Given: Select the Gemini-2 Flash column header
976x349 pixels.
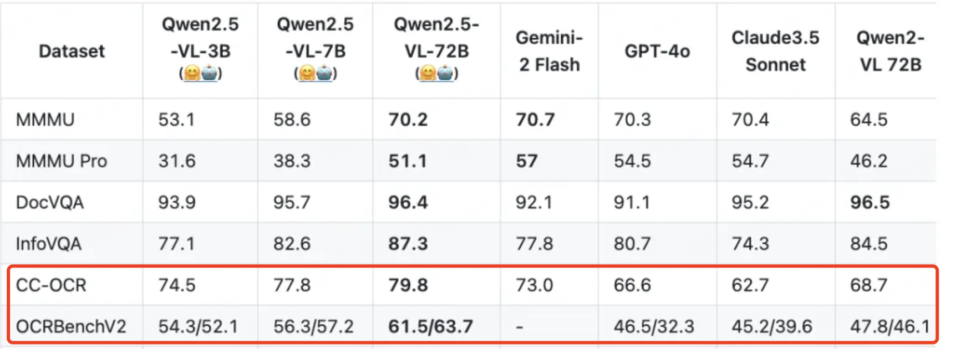Looking at the screenshot, I should coord(549,51).
